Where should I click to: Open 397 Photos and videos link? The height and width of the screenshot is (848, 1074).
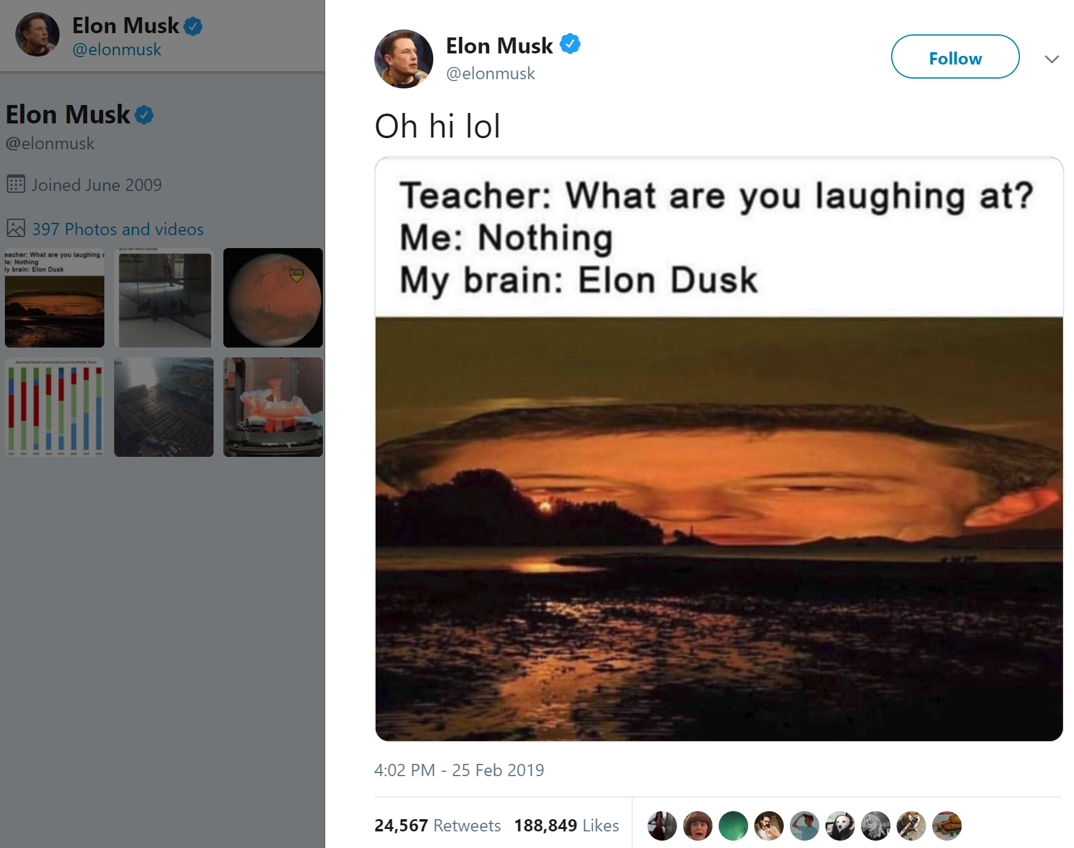click(118, 229)
